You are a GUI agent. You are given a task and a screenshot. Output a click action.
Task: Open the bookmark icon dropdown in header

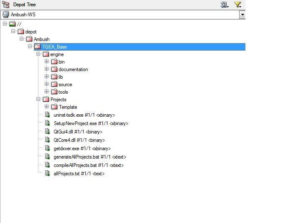pyautogui.click(x=224, y=5)
